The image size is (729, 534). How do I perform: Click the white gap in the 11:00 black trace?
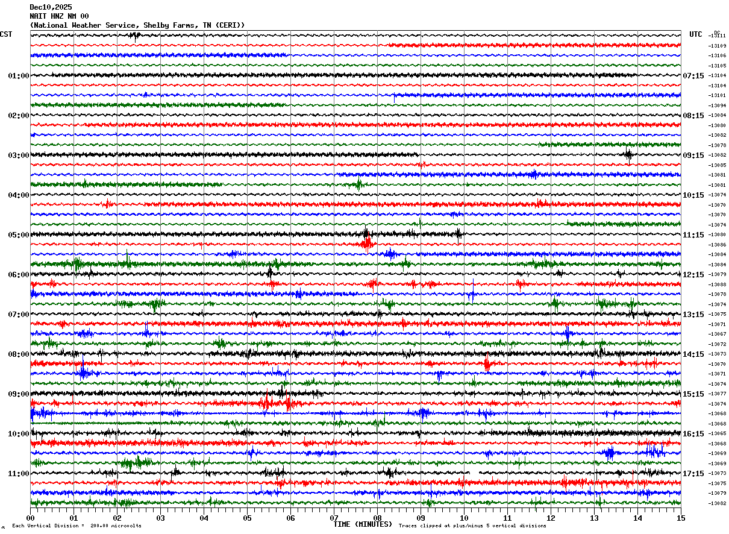coord(475,473)
